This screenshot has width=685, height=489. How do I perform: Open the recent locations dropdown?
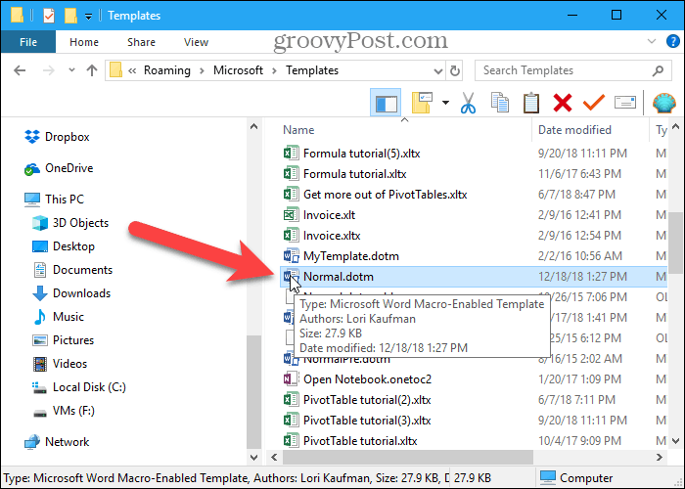[71, 70]
